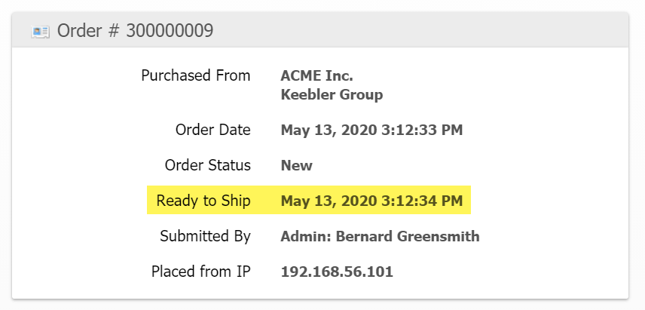Screen dimensions: 645x310
Task: Click the Keebler Group text
Action: 332,94
